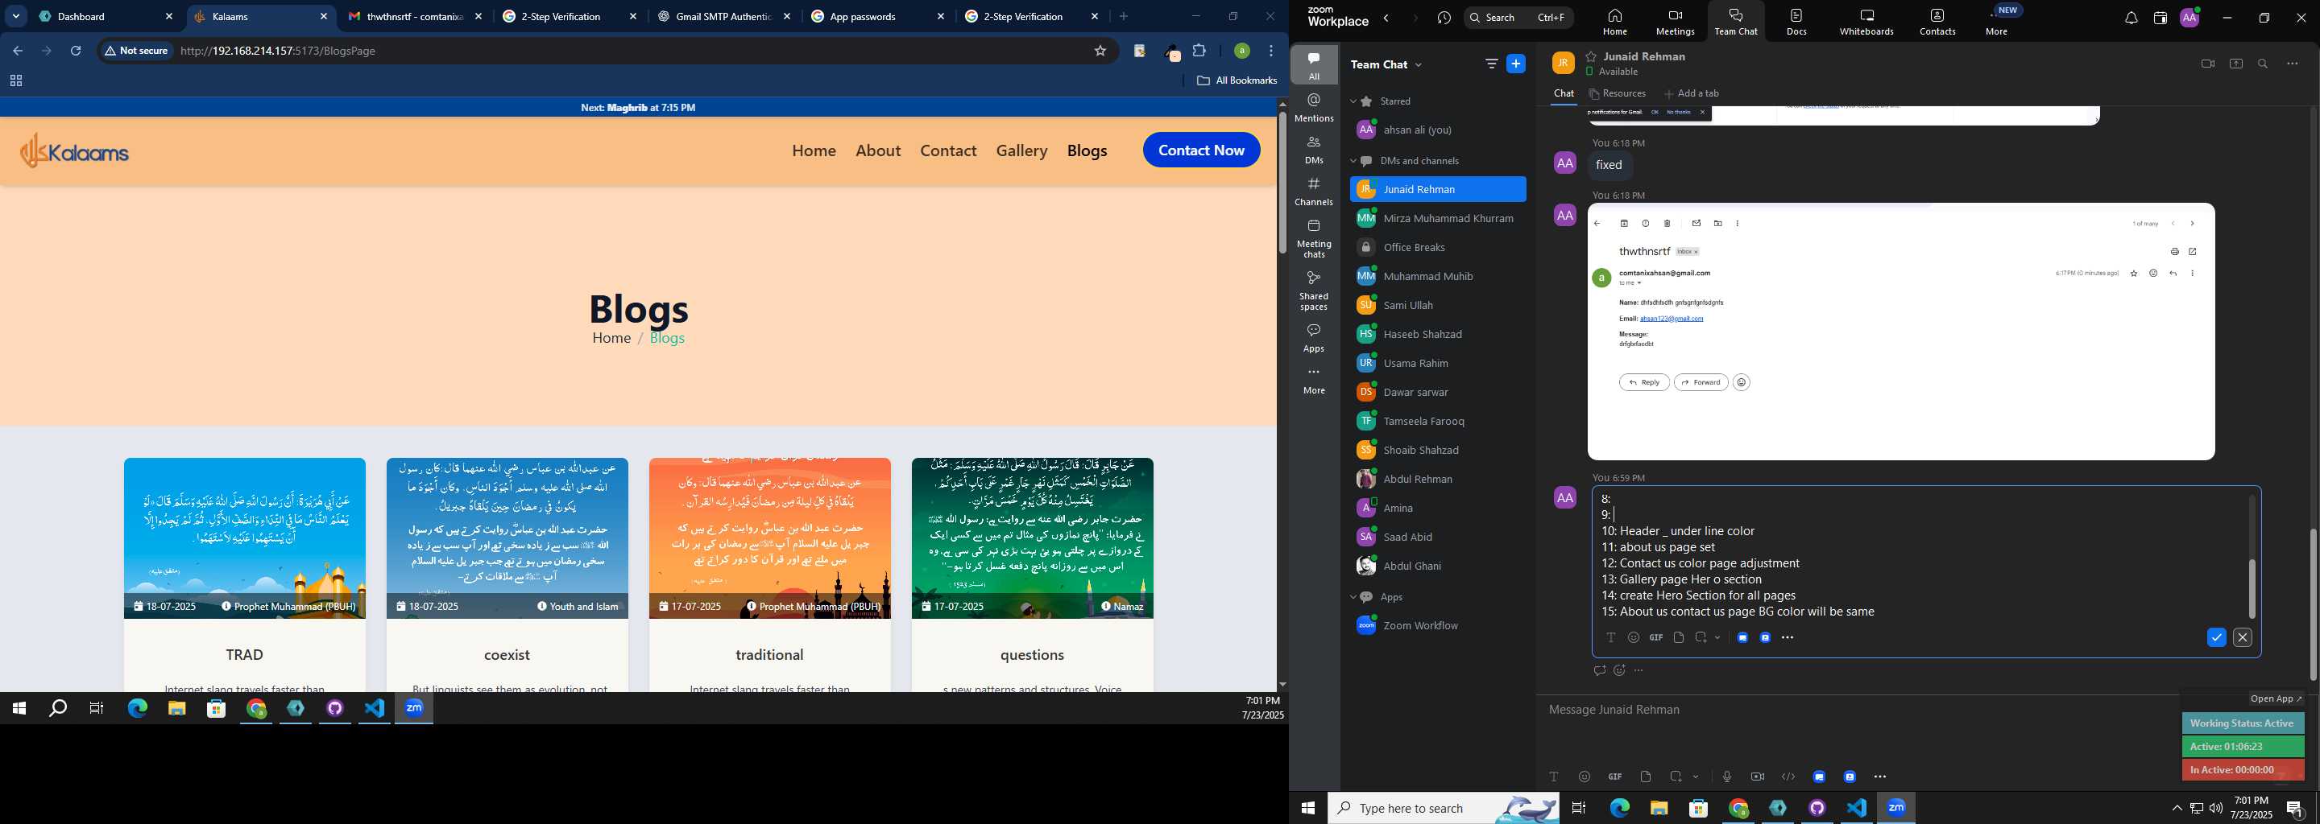Click the Zoom Search box
The height and width of the screenshot is (824, 2320).
(1518, 17)
